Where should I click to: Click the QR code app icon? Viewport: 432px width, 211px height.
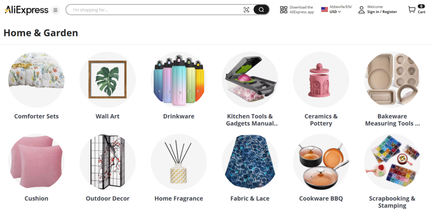tap(283, 10)
